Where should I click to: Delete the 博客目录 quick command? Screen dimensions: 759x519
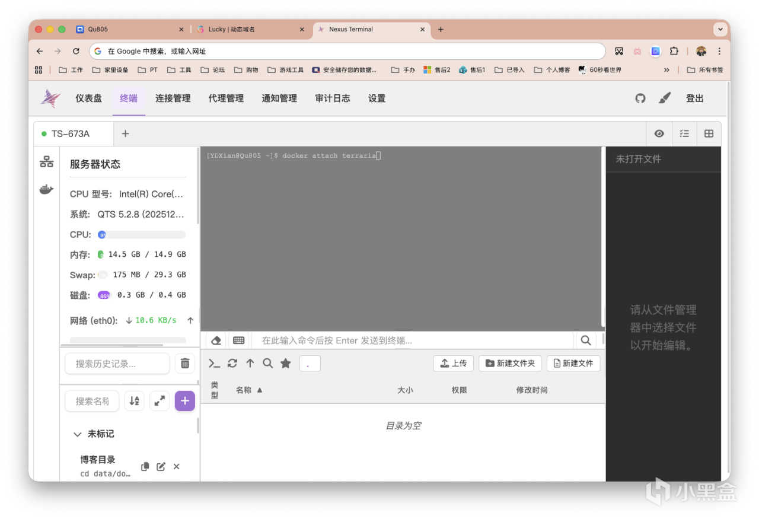(176, 467)
